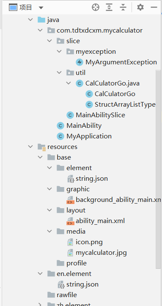Click the ability_main.xml file icon

coord(70,221)
